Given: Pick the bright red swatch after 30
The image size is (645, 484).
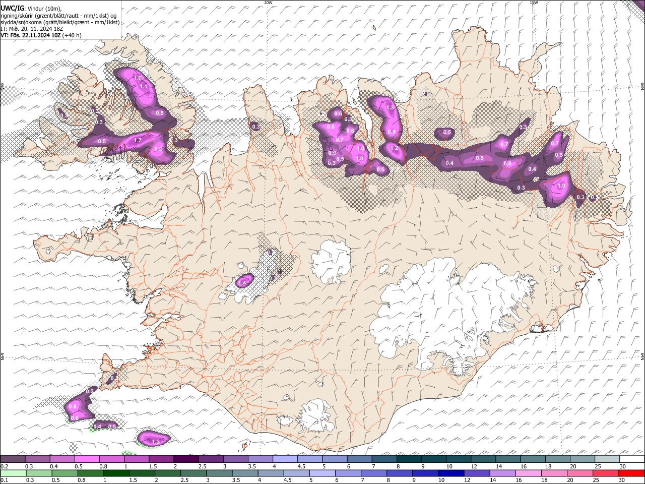Looking at the screenshot, I should point(632,473).
